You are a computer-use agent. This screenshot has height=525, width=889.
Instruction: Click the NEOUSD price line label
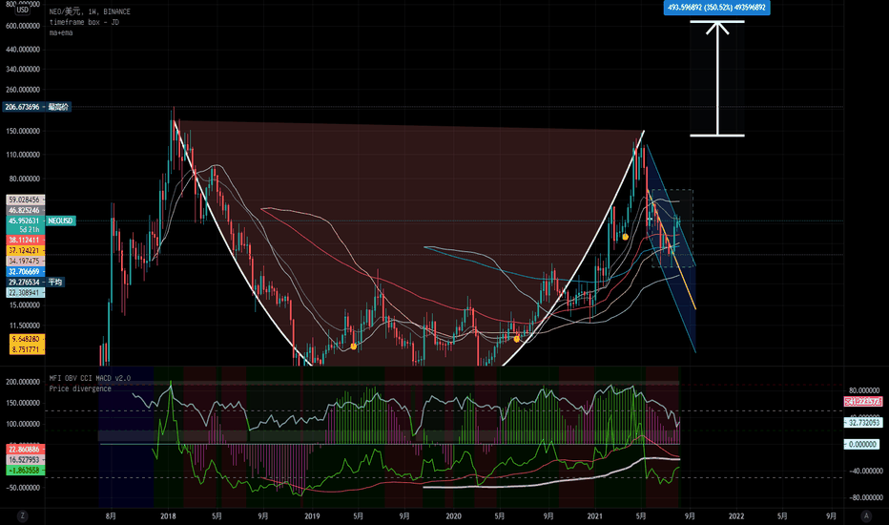coord(61,220)
